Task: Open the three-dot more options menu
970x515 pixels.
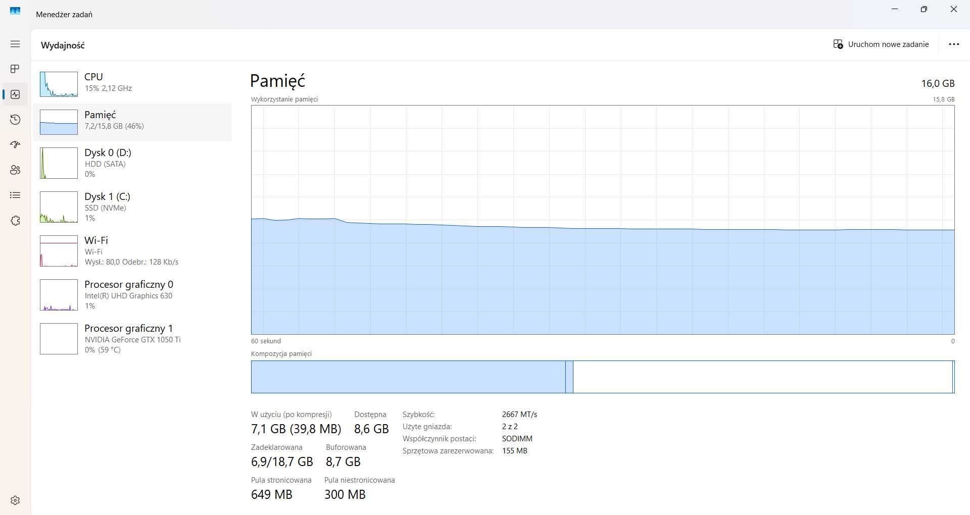Action: (x=954, y=44)
